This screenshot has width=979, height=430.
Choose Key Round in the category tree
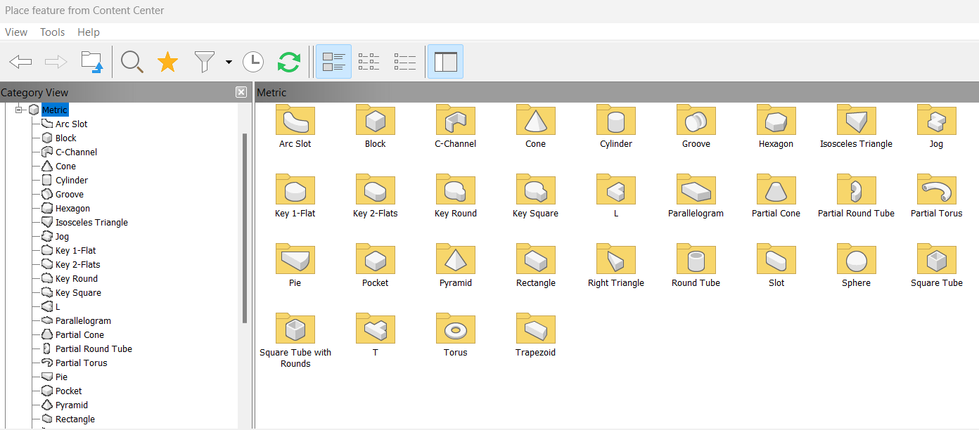[x=77, y=278]
